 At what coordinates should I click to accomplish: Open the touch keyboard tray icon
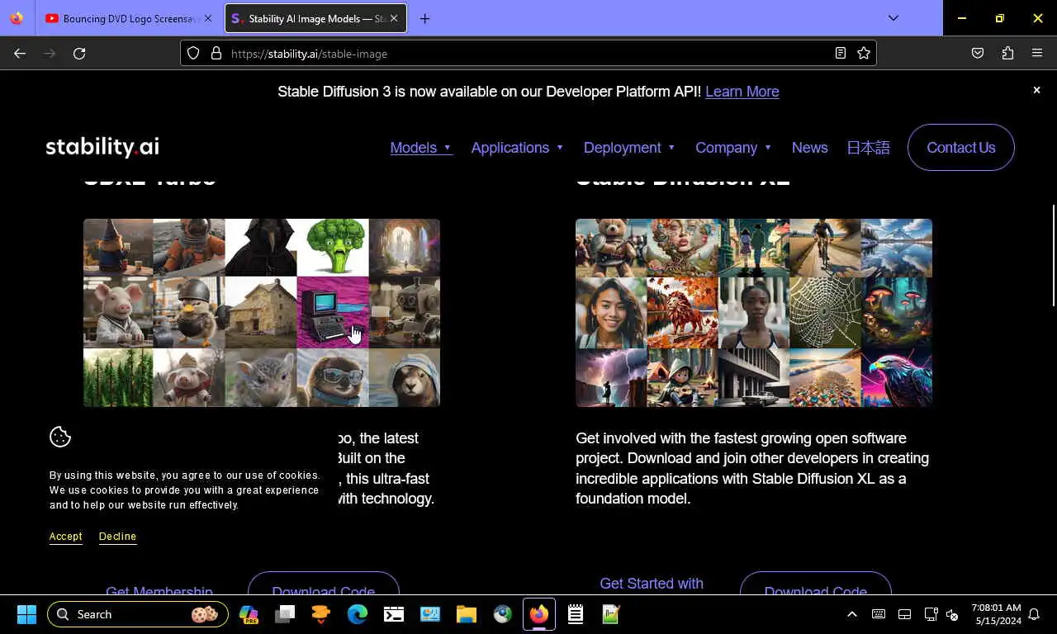879,614
